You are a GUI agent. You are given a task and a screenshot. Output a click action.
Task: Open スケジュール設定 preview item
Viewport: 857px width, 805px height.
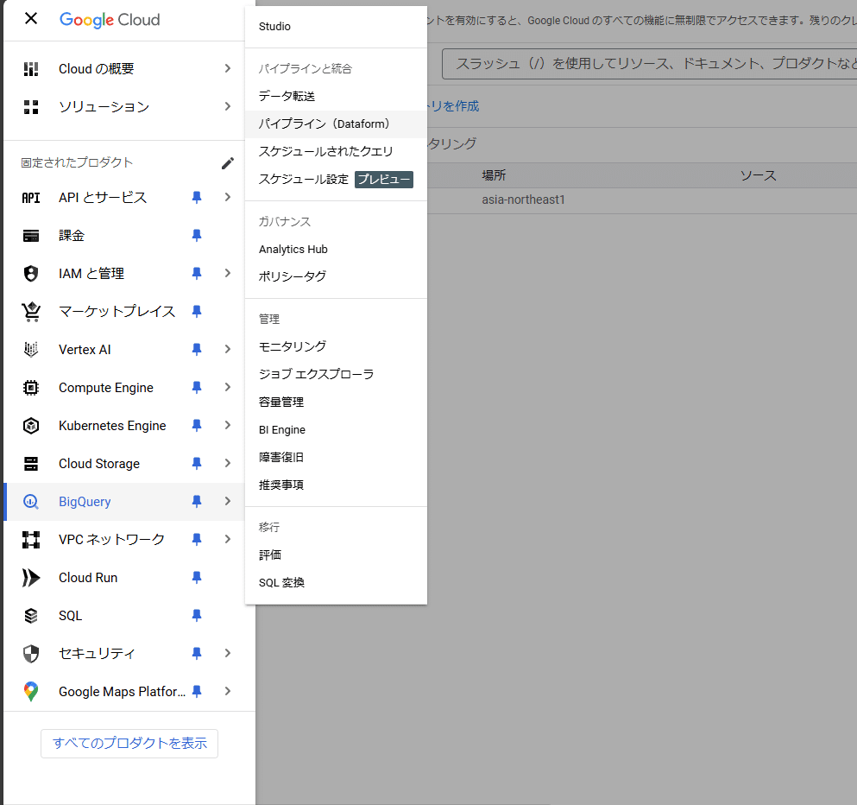[x=336, y=180]
